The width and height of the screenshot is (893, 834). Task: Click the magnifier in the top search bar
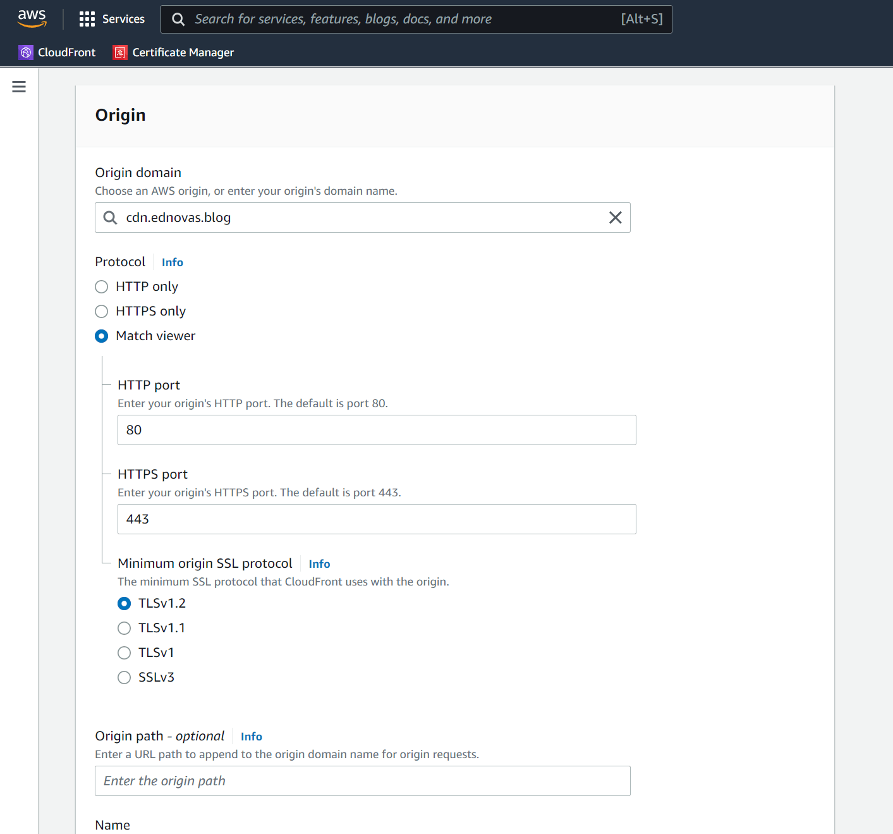tap(178, 19)
